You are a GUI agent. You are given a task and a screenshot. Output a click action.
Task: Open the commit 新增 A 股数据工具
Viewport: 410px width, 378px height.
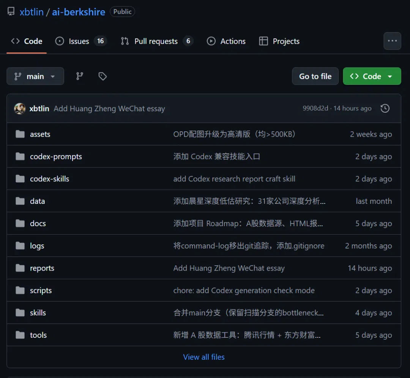(x=247, y=335)
